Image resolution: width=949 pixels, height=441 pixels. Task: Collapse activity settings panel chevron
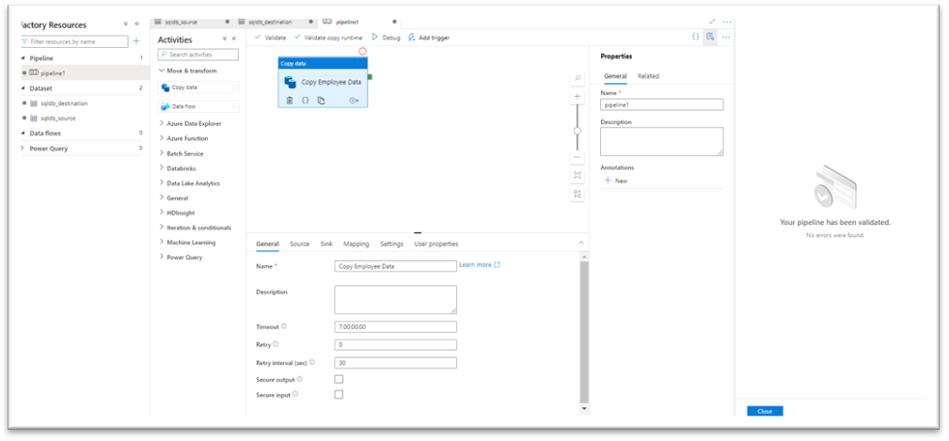click(581, 243)
